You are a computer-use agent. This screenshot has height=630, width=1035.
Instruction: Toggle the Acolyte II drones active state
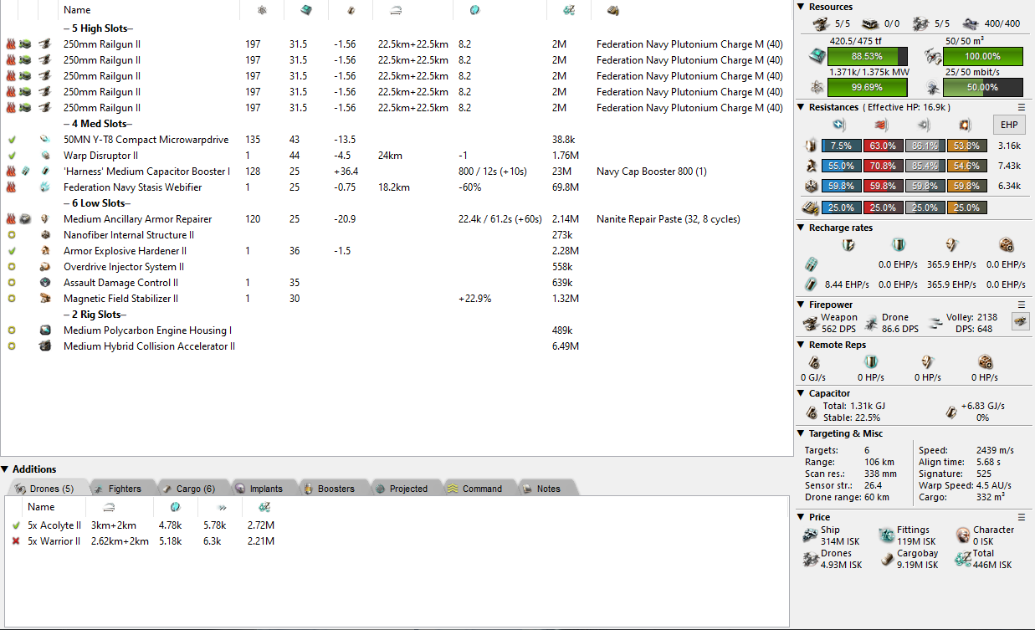click(16, 525)
